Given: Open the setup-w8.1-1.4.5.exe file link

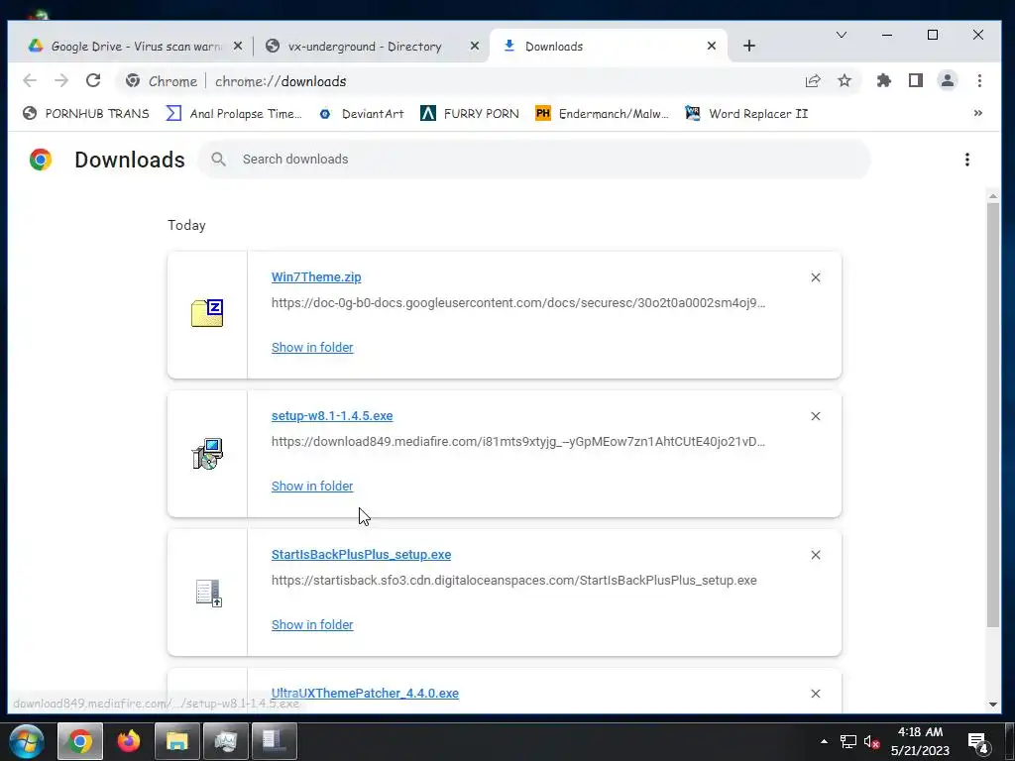Looking at the screenshot, I should click(x=332, y=416).
